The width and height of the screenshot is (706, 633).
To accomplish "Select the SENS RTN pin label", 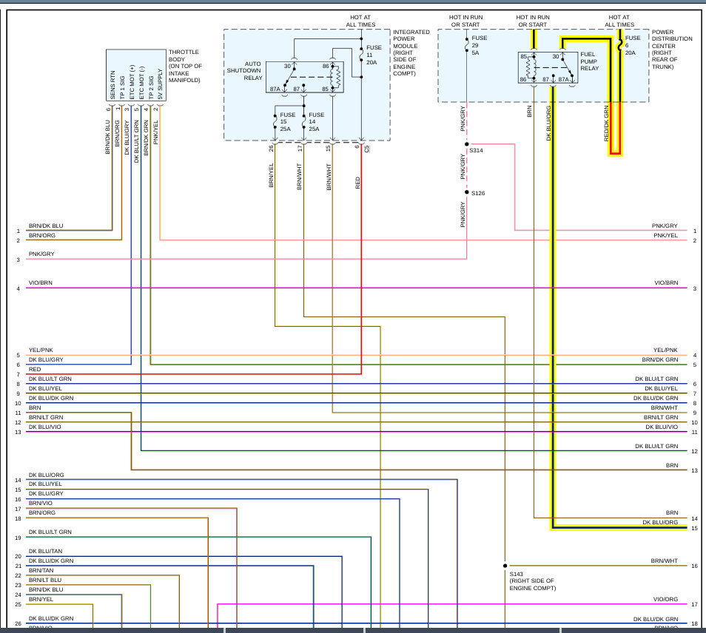I will (x=112, y=85).
